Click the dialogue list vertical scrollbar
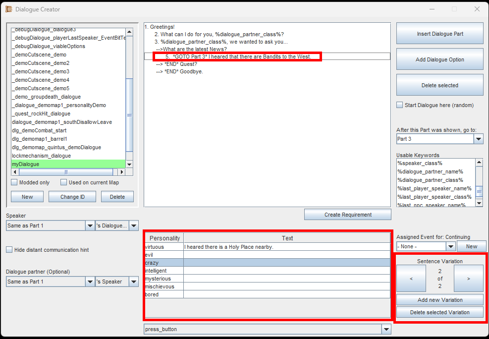Viewport: 489px width, 339px height. pos(129,114)
